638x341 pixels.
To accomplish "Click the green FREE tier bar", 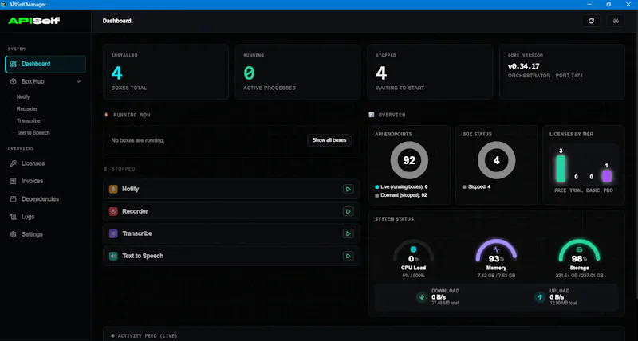I will tap(561, 169).
